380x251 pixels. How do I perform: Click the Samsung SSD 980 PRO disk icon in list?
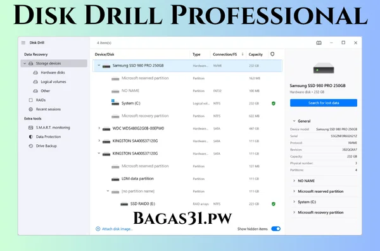106,66
